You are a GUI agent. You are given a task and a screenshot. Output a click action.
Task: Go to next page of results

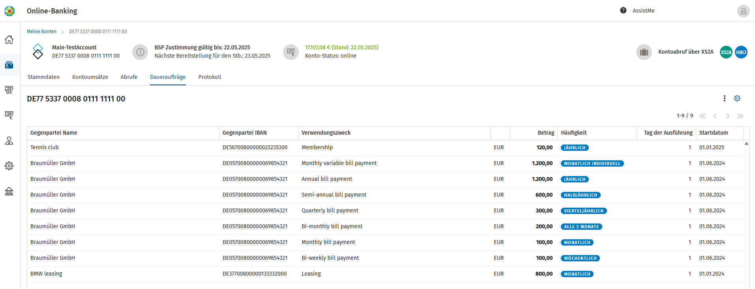pyautogui.click(x=728, y=116)
